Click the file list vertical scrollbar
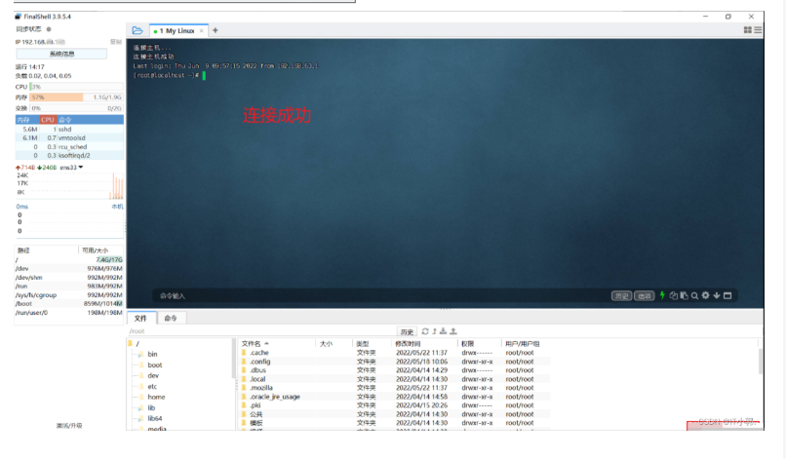The width and height of the screenshot is (786, 459). tap(761, 362)
